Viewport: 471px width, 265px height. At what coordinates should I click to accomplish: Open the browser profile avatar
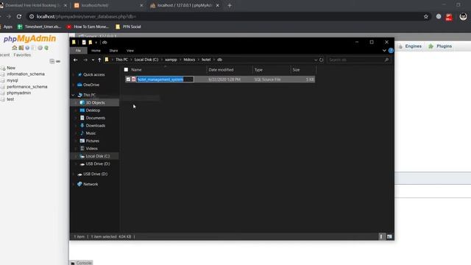463,16
